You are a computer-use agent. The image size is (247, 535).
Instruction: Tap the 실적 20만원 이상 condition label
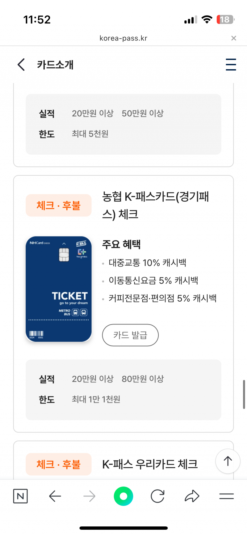coord(93,379)
